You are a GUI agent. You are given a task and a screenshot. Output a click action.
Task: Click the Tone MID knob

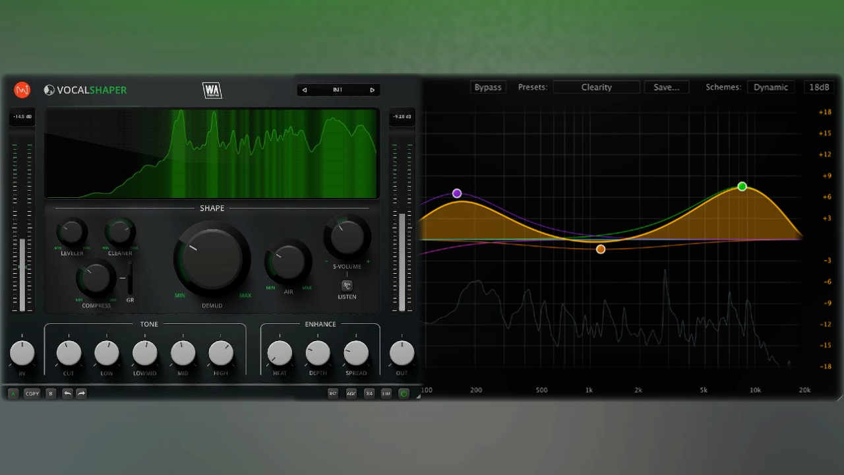pyautogui.click(x=183, y=354)
